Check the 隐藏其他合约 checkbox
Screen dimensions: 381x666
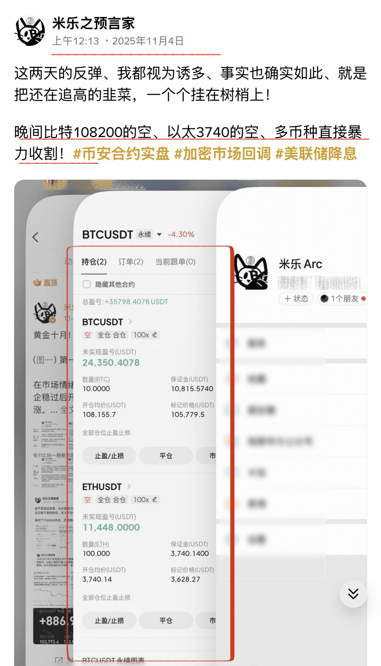tap(86, 284)
